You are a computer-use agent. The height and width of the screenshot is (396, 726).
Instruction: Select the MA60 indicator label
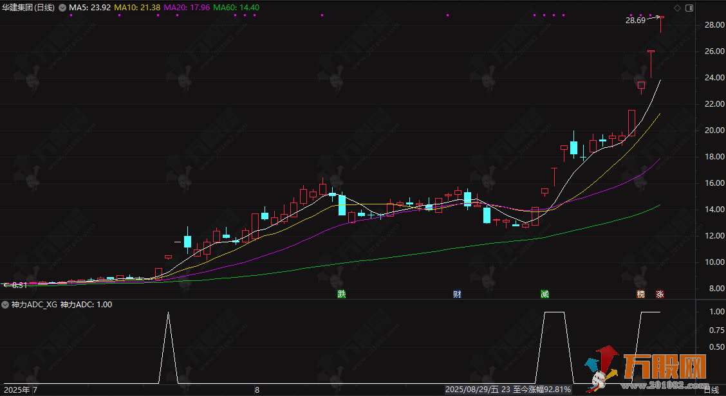tap(236, 8)
